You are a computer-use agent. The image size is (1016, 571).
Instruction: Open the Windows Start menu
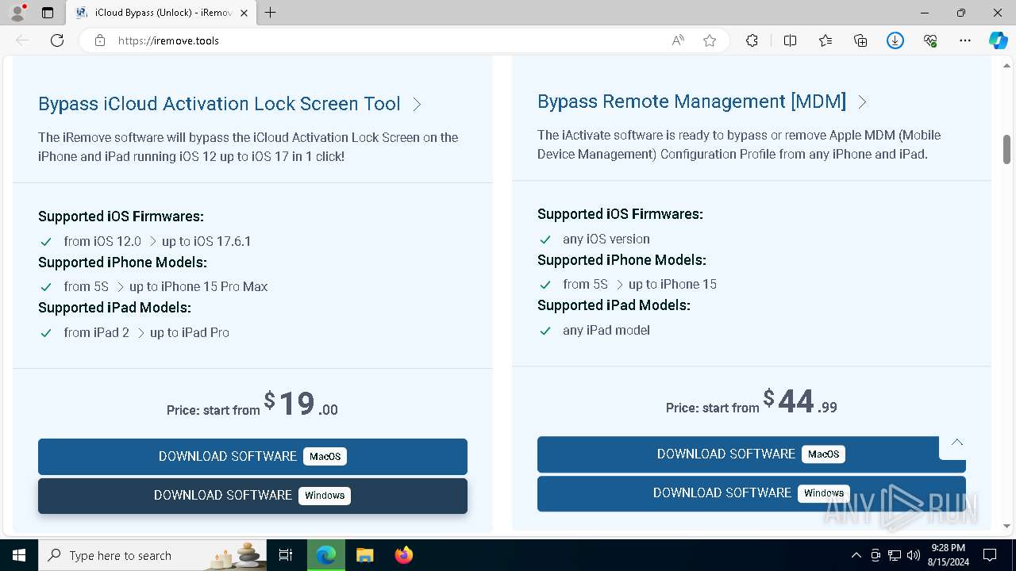click(19, 555)
